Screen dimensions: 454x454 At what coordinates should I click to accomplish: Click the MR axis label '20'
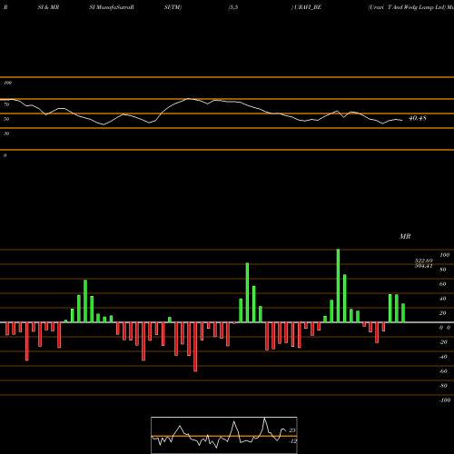click(443, 313)
